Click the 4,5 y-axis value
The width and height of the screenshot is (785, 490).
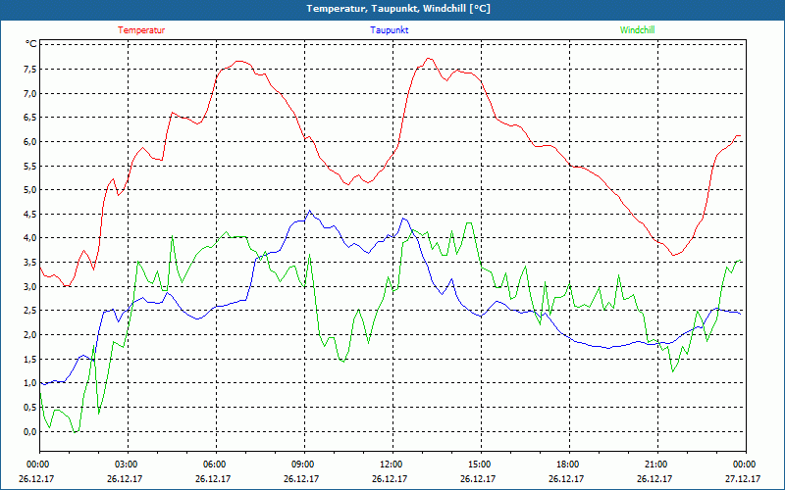click(30, 215)
